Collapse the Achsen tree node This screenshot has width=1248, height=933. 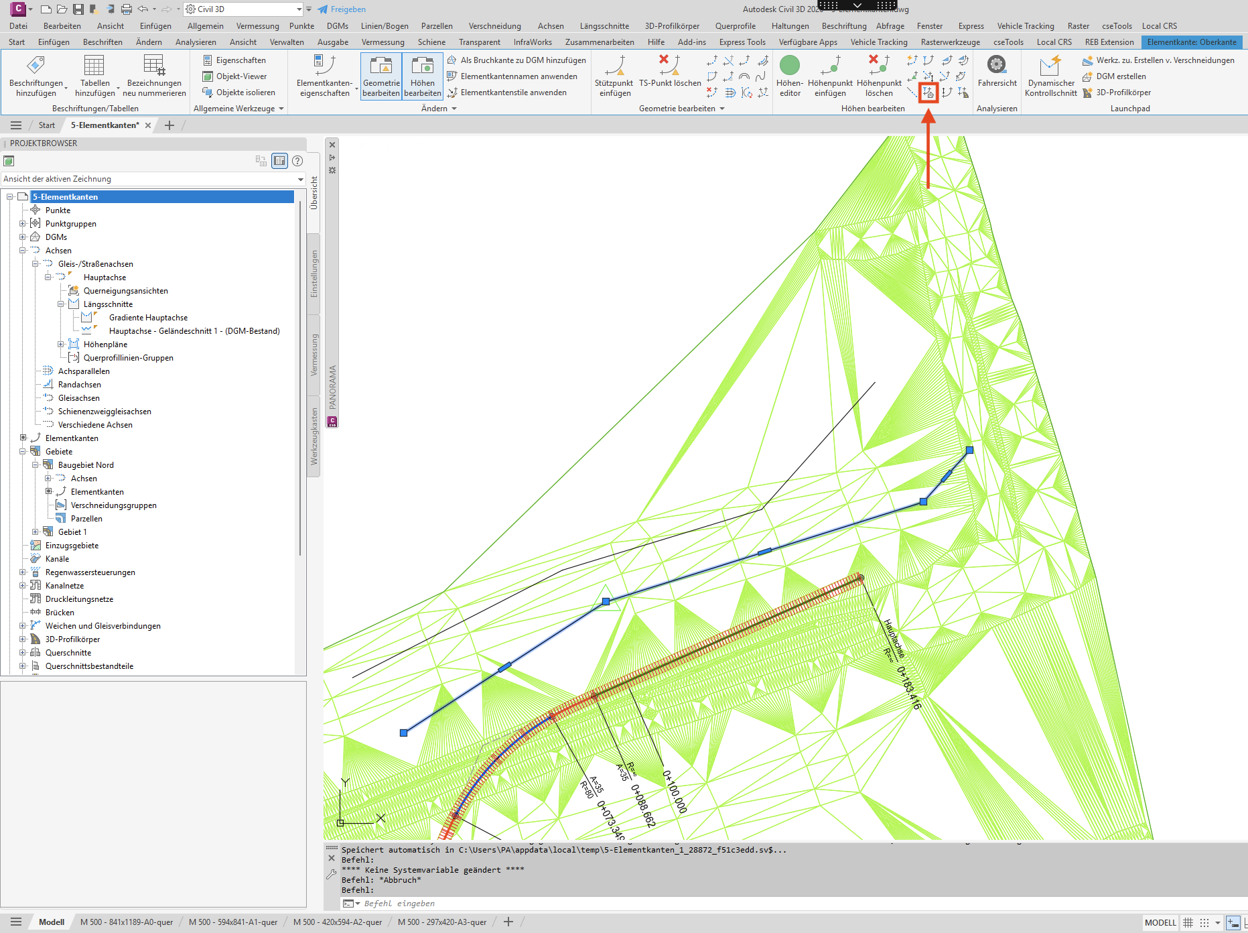coord(22,251)
